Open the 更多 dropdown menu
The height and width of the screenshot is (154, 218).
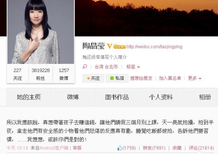click(x=195, y=78)
